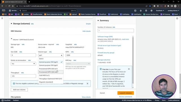Click the Throughput input field
Image resolution: width=181 pixels, height=102 pixels.
[23, 76]
